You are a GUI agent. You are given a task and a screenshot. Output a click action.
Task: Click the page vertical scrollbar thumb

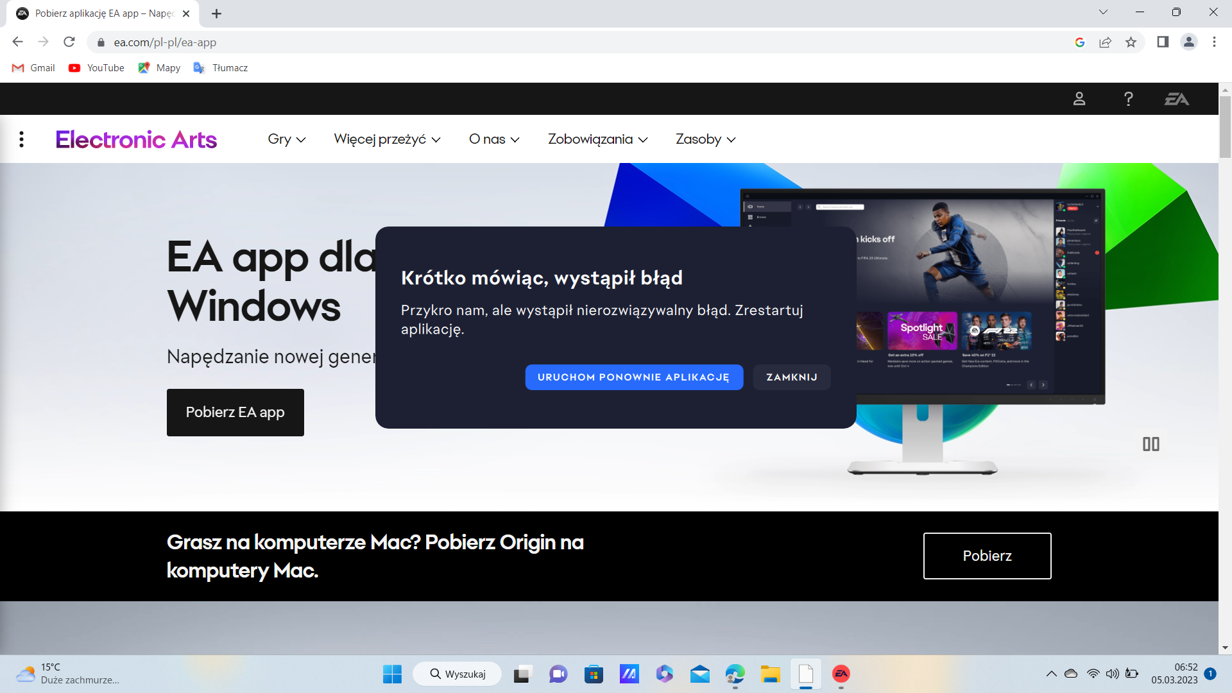tap(1225, 126)
